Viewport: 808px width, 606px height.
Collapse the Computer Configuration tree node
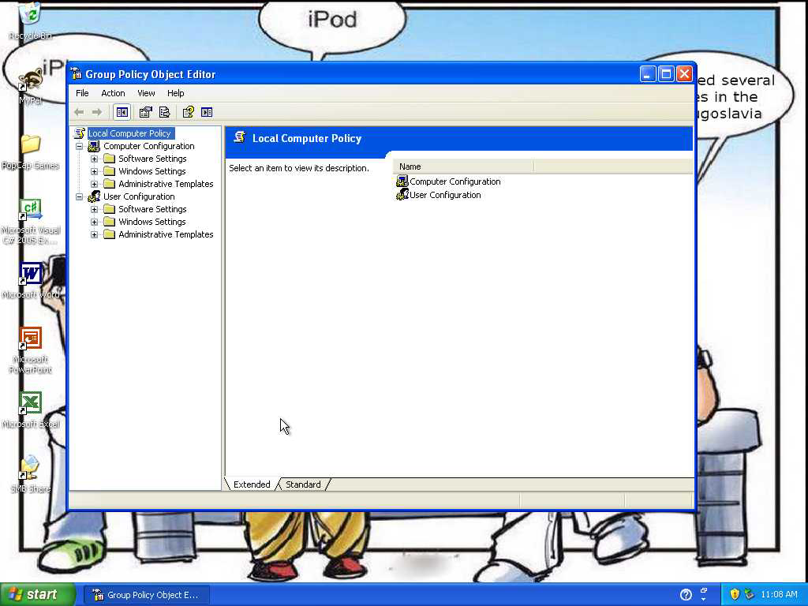coord(79,146)
